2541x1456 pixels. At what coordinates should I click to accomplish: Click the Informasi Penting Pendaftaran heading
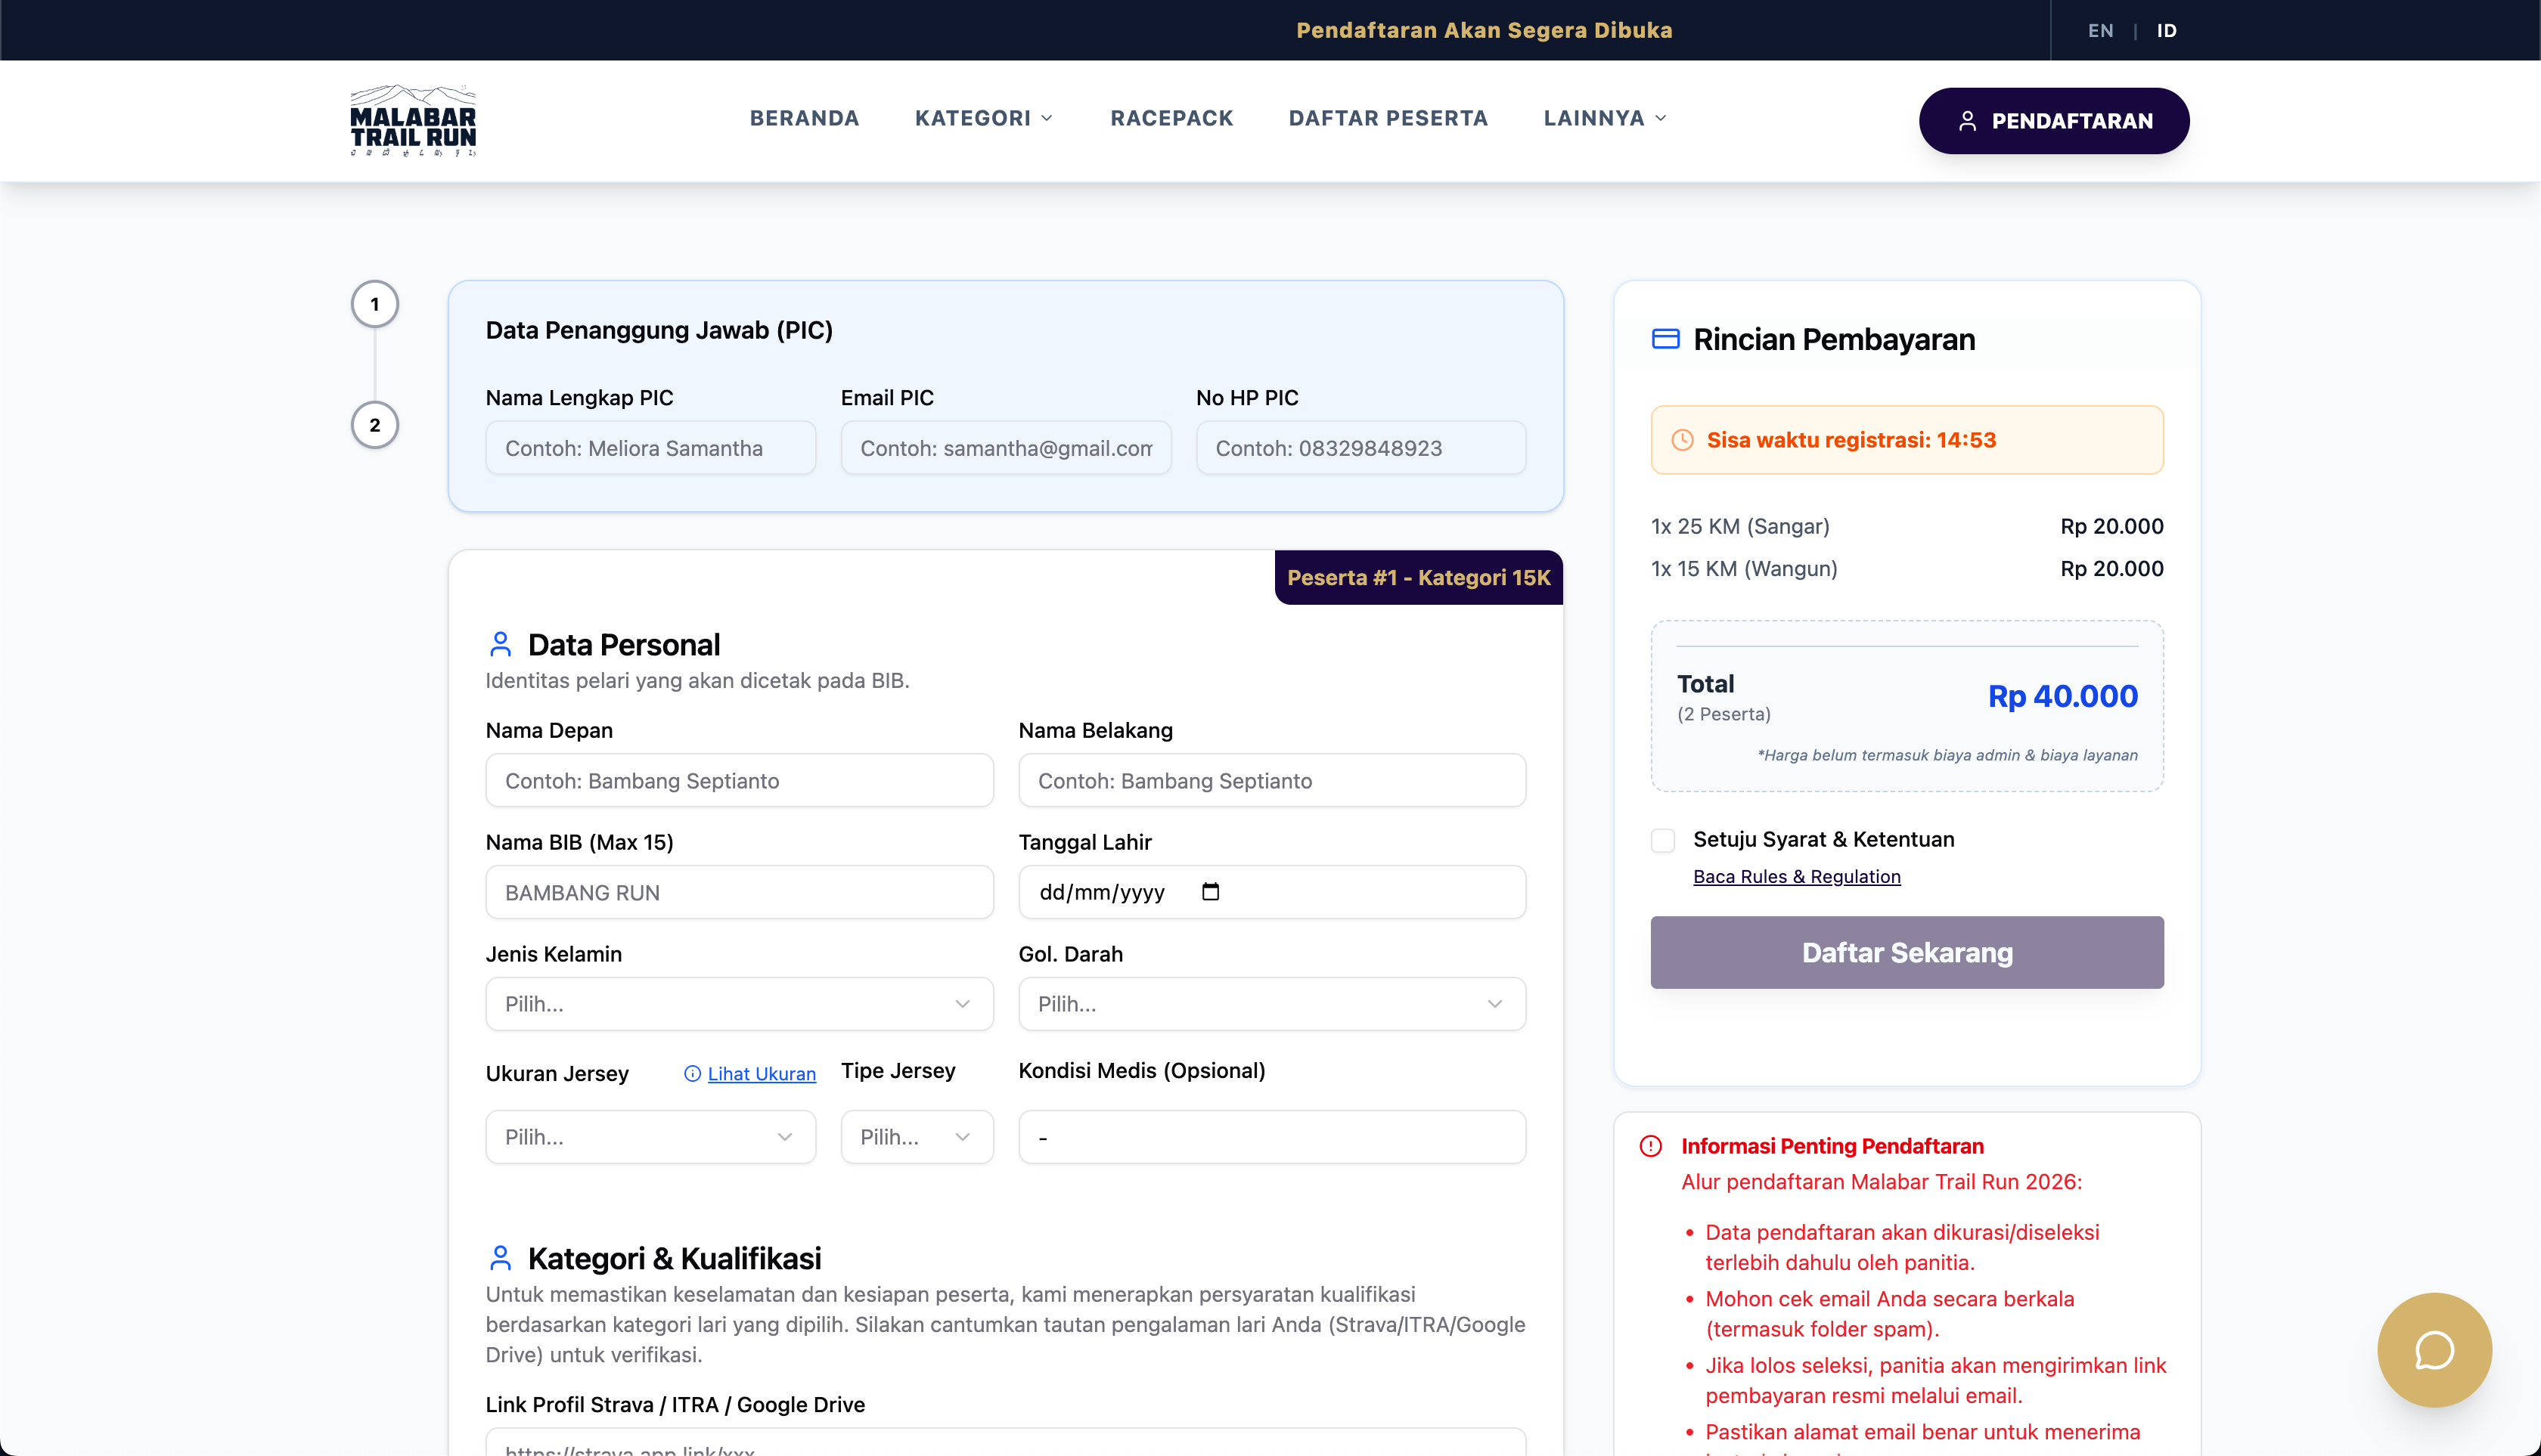pos(1832,1146)
